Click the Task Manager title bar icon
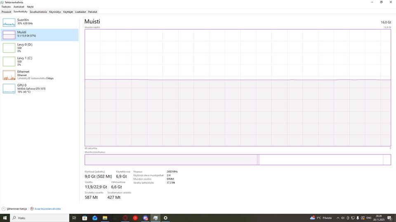396x222 pixels. 2,2
